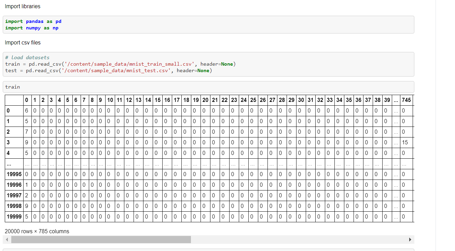Click the value '15' in row 3
Image resolution: width=455 pixels, height=251 pixels.
coord(405,143)
